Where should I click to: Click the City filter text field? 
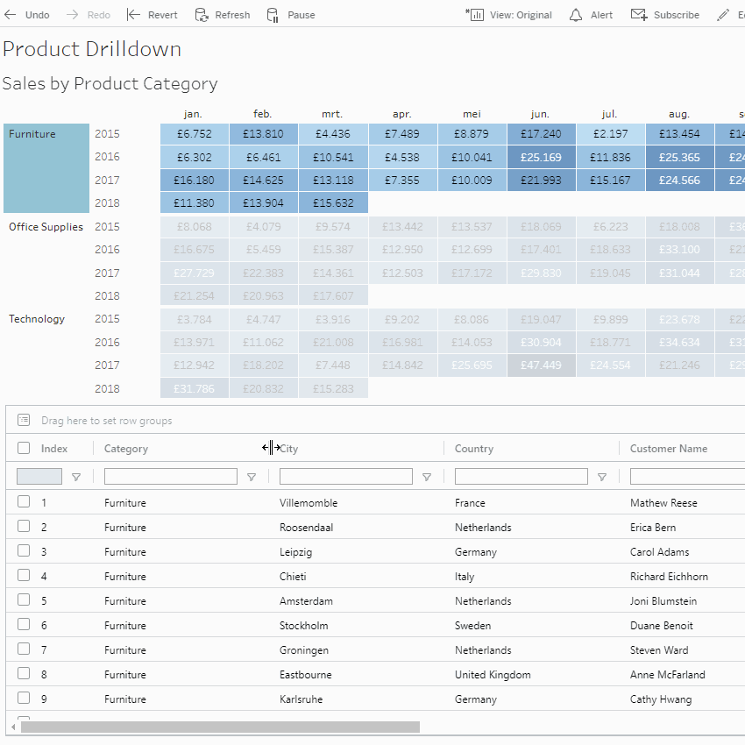point(345,477)
